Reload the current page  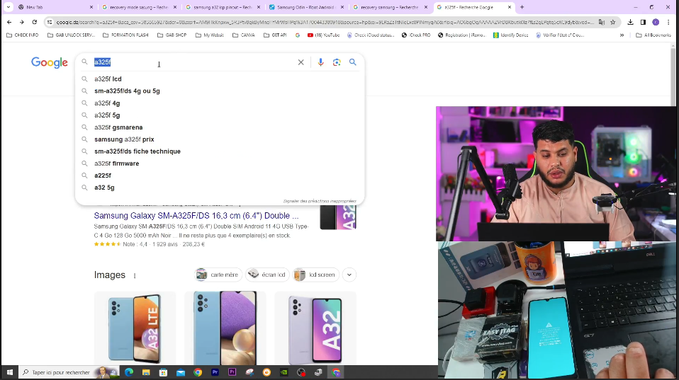pyautogui.click(x=35, y=22)
